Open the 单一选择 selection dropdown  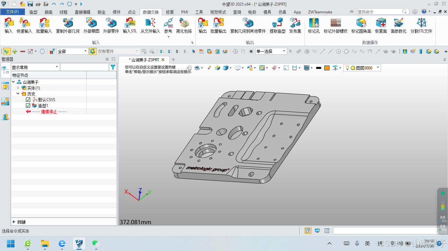271,51
